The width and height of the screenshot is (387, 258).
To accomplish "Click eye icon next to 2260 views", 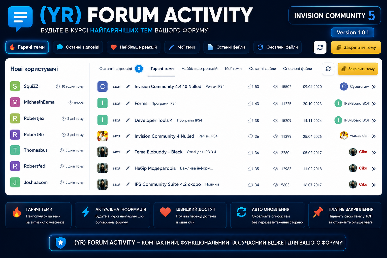I will point(276,153).
